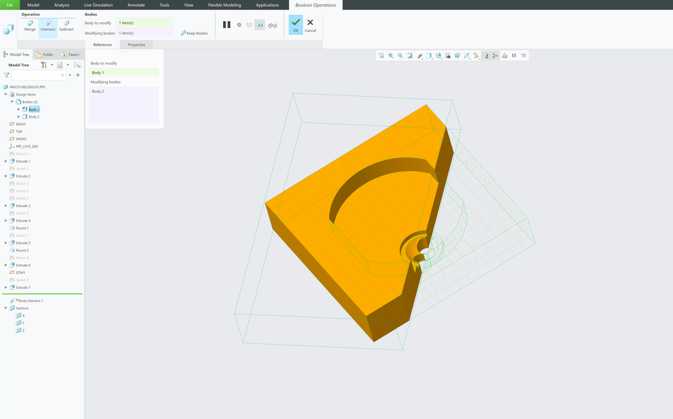Switch to the Model ribbon tab
The height and width of the screenshot is (419, 673).
pos(33,5)
